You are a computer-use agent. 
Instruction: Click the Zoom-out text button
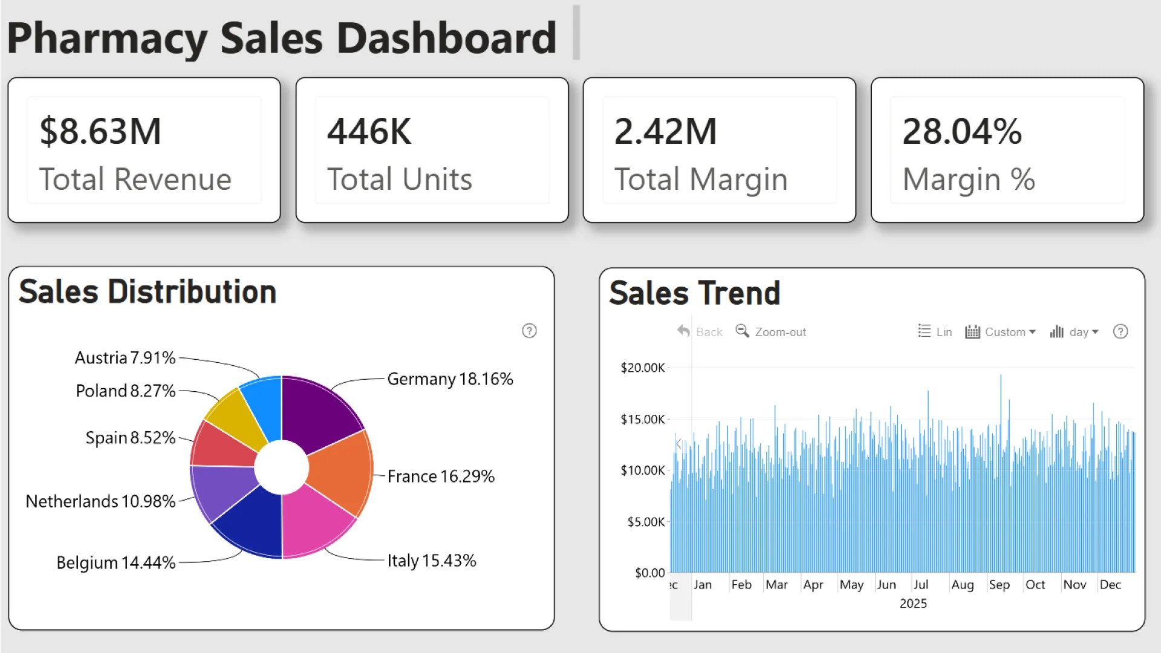click(780, 332)
